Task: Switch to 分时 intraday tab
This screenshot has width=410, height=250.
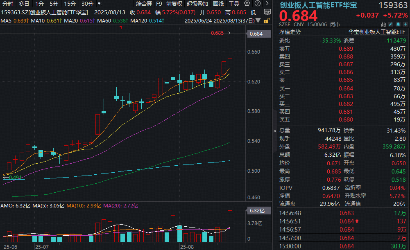Action: click(x=7, y=4)
